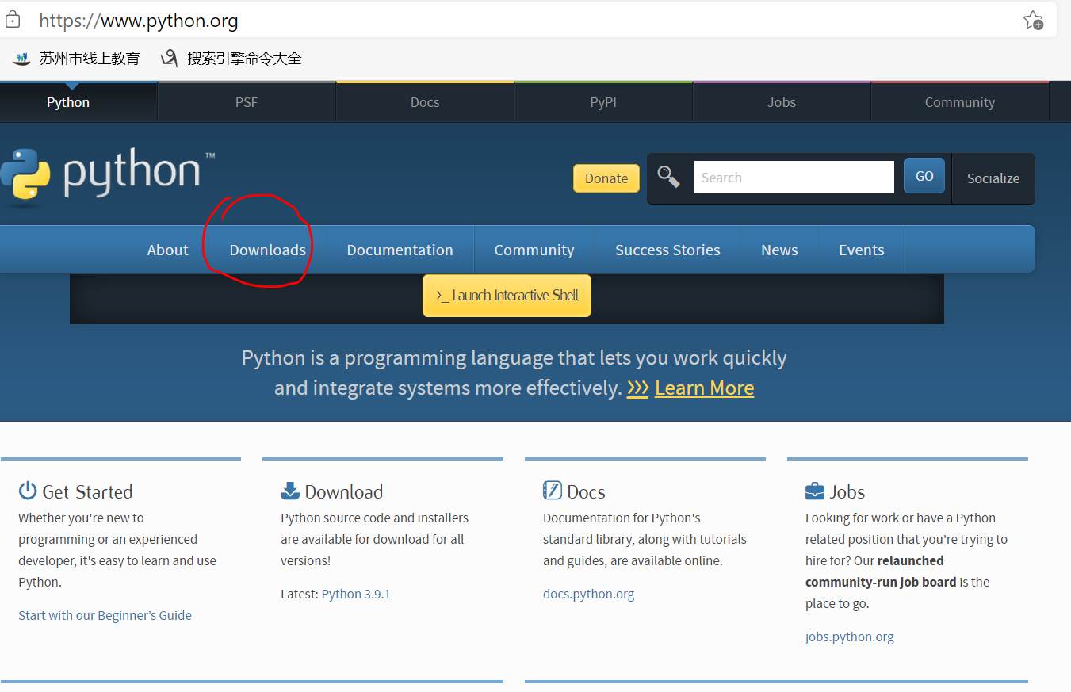Click the Download arrow icon

[x=290, y=491]
